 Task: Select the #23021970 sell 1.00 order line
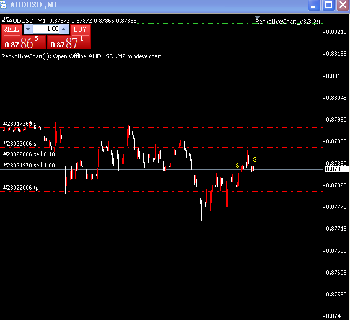tap(162, 169)
